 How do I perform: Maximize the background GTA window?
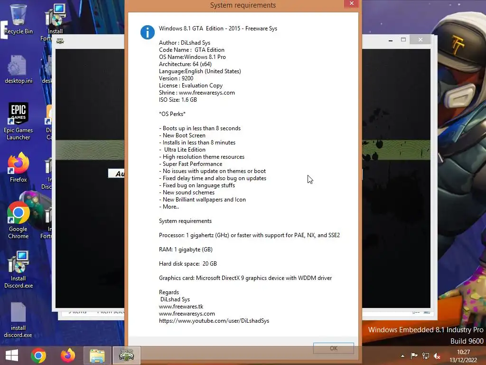pos(403,39)
